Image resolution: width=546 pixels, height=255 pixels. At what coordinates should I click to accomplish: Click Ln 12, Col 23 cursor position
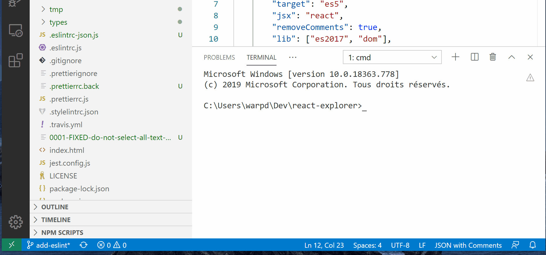[324, 245]
